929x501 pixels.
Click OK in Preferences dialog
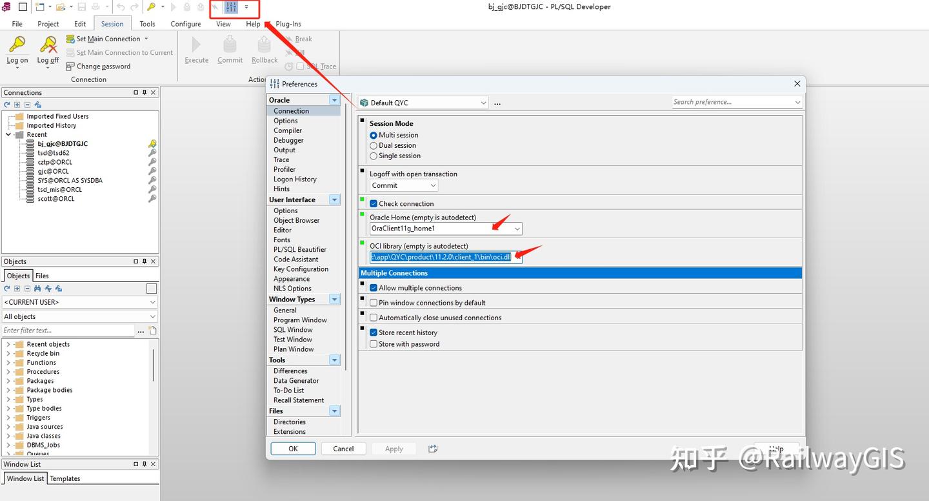[293, 449]
